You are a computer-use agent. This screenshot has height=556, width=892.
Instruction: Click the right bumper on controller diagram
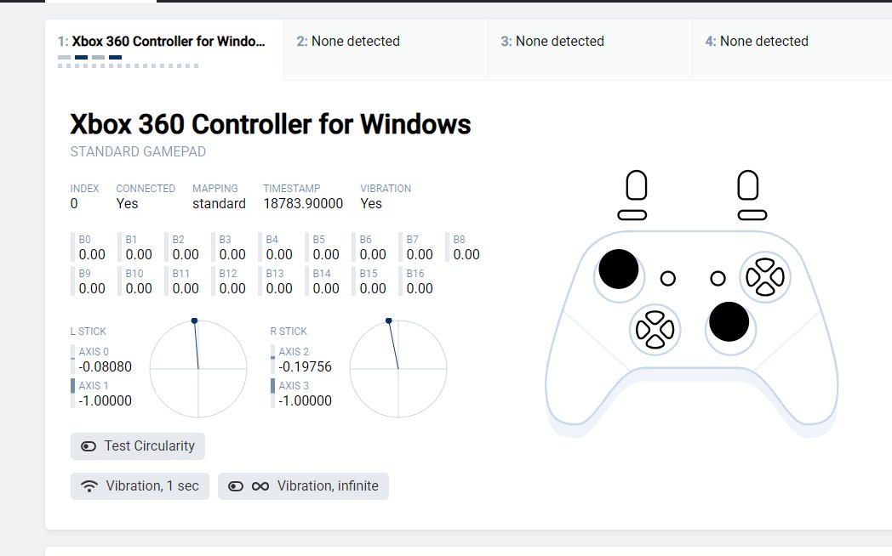(752, 214)
